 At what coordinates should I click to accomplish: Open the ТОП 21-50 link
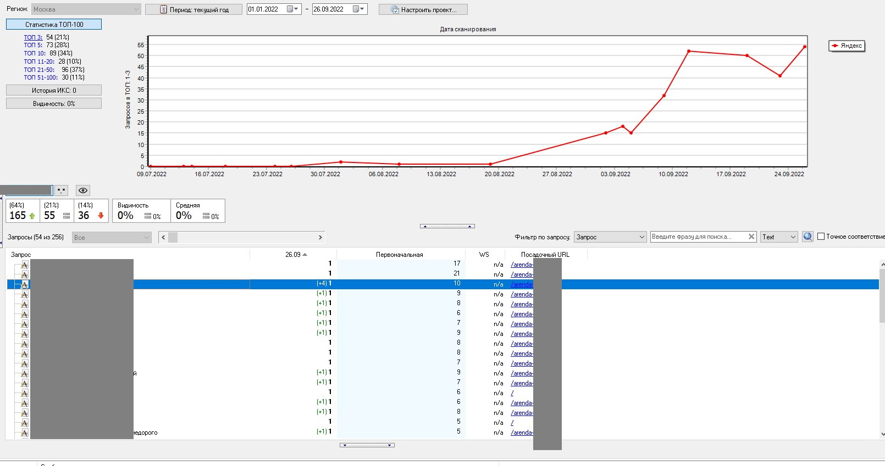pos(39,70)
